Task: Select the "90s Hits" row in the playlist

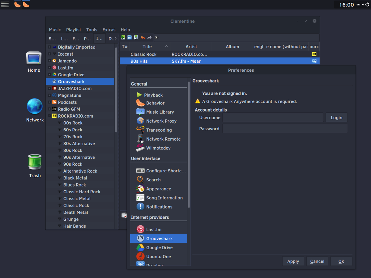Action: 220,61
